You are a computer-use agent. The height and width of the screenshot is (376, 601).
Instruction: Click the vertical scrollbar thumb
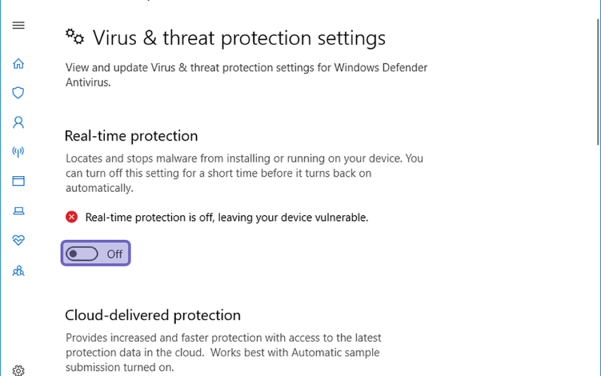pyautogui.click(x=598, y=82)
